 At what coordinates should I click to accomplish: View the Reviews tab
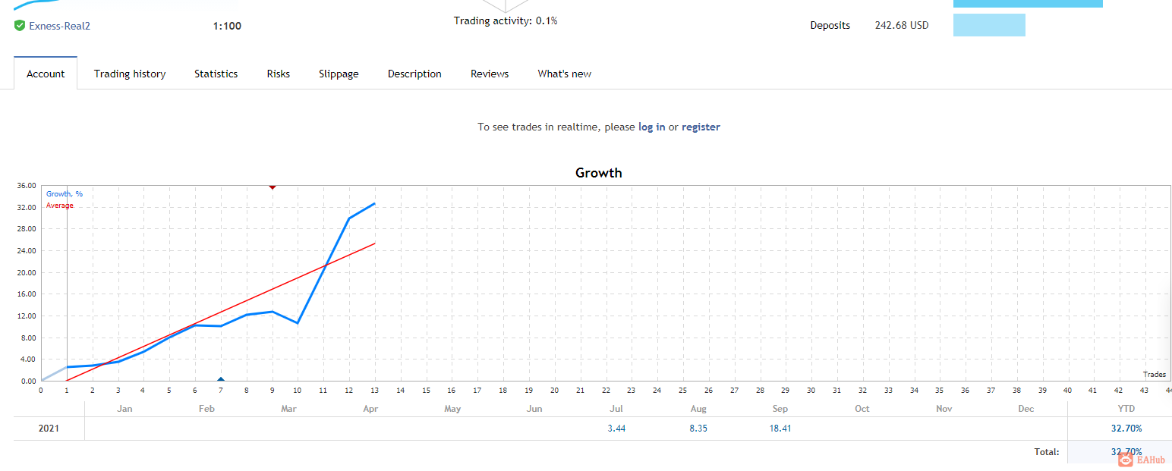pos(490,74)
